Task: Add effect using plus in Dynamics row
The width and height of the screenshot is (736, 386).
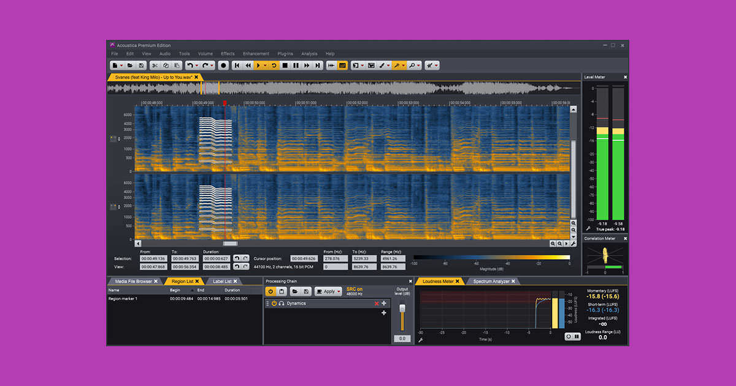Action: click(x=384, y=304)
